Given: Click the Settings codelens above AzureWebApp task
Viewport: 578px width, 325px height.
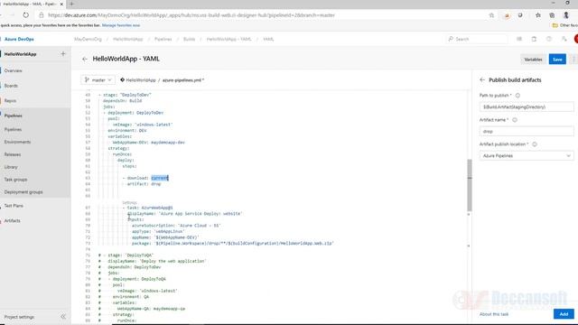Looking at the screenshot, I should [129, 202].
